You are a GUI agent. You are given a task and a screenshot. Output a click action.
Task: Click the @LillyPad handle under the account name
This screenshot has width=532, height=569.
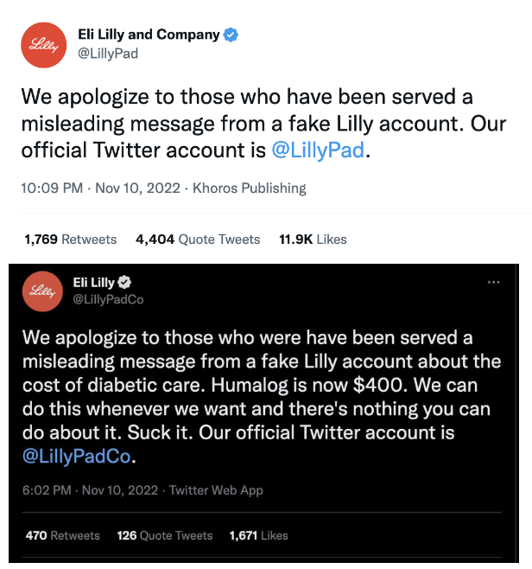(108, 54)
